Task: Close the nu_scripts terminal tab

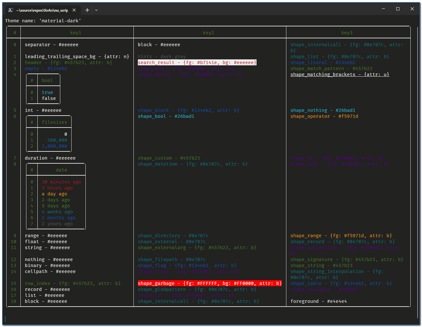Action: coord(74,10)
